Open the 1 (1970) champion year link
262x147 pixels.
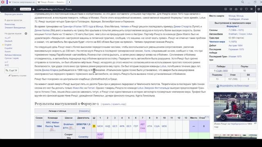point(233,42)
